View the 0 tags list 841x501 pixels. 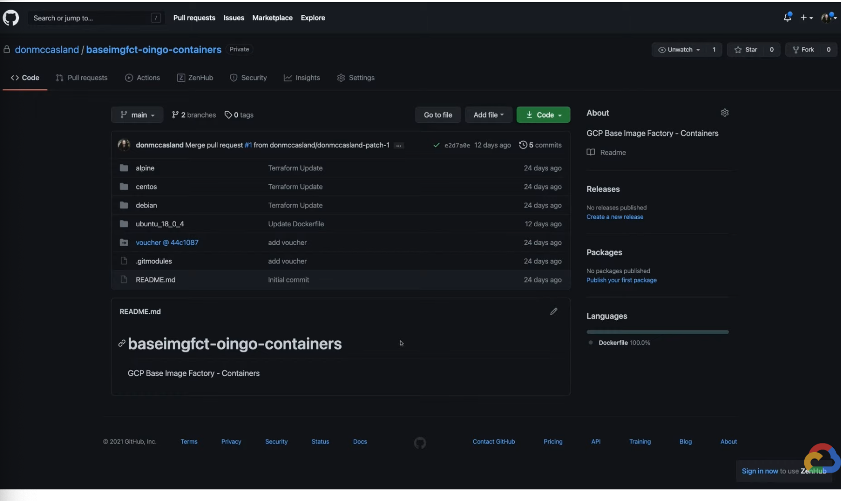(x=239, y=115)
